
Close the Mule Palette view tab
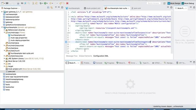(x=186, y=8)
